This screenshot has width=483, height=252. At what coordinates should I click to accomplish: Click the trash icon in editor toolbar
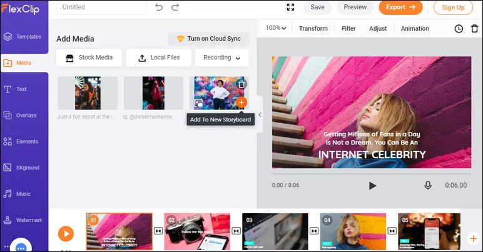474,29
